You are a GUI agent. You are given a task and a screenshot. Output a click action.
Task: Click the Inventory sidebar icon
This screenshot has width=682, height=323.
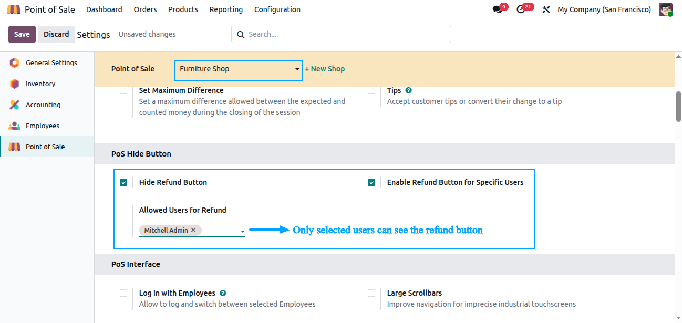15,84
